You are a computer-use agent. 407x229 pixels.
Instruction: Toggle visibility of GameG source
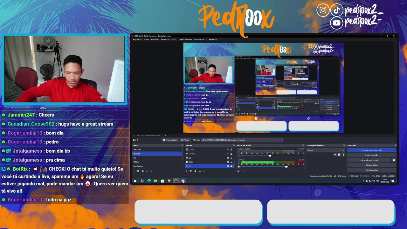pyautogui.click(x=228, y=154)
